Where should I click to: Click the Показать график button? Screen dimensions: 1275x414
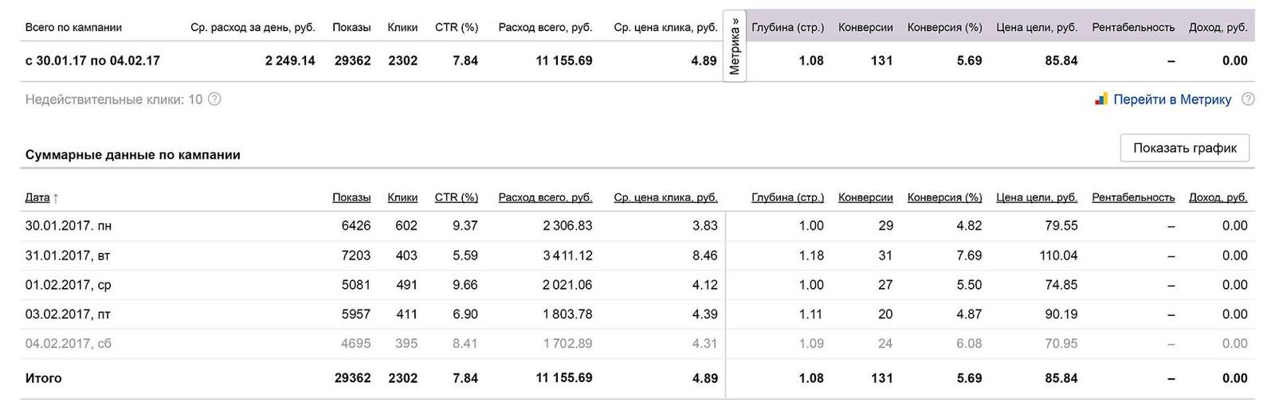[x=1185, y=148]
